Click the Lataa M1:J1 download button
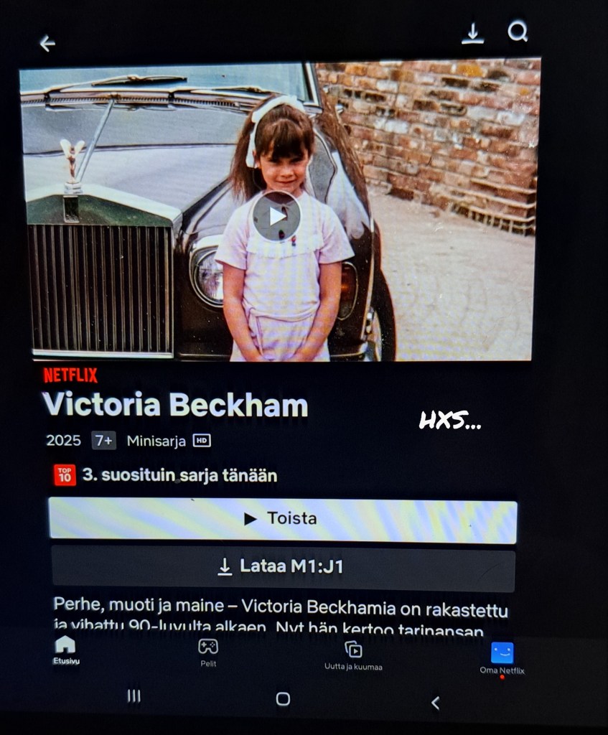 pos(283,567)
